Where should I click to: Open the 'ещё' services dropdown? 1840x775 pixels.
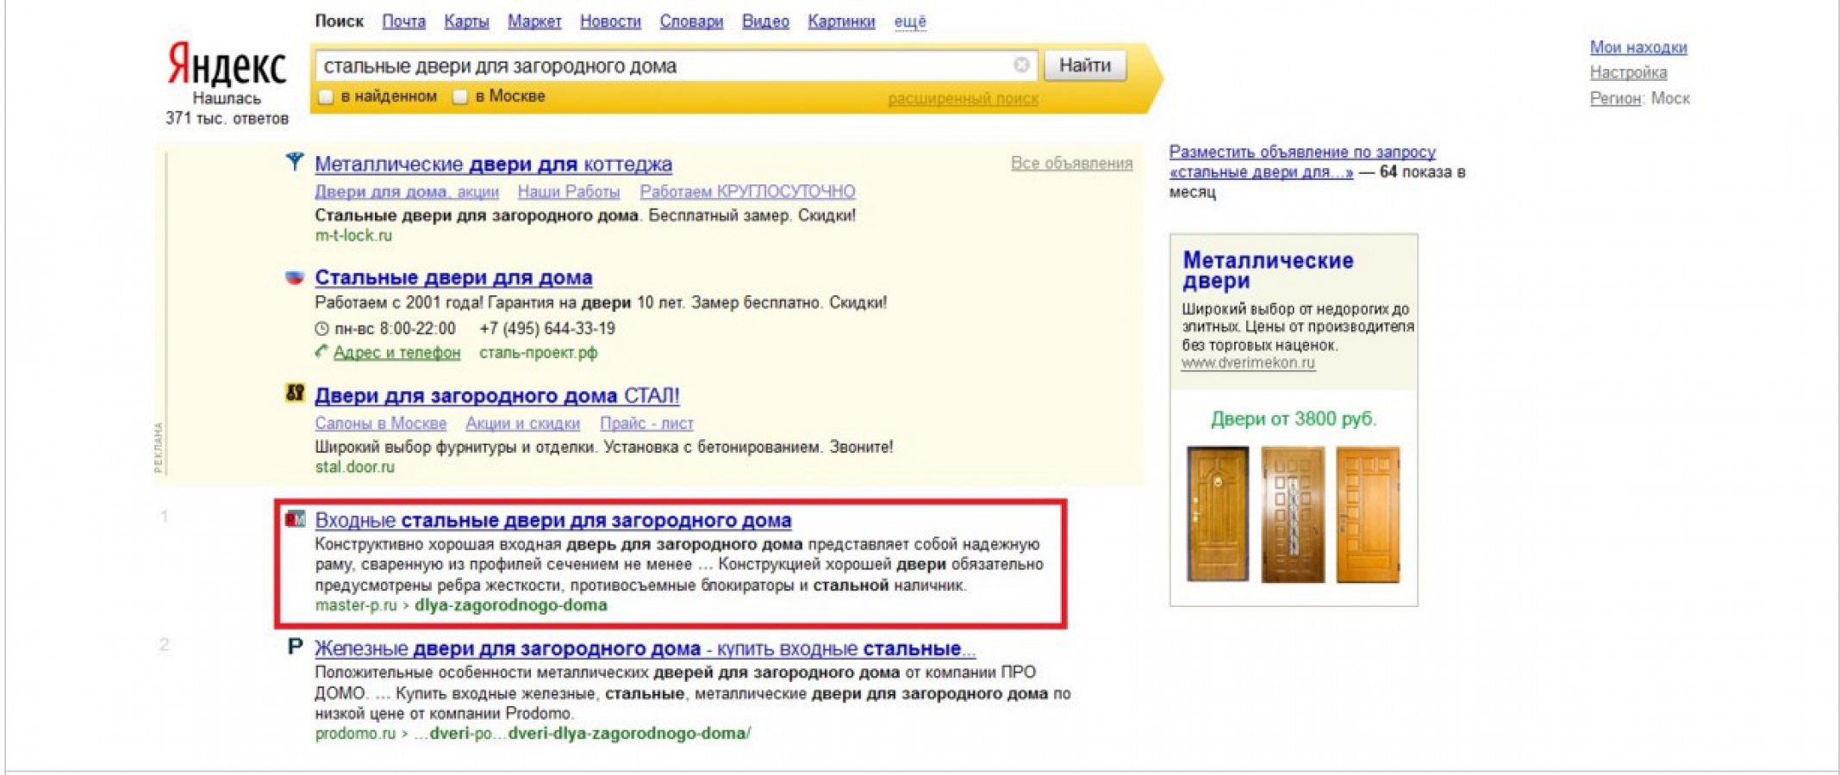[x=910, y=22]
